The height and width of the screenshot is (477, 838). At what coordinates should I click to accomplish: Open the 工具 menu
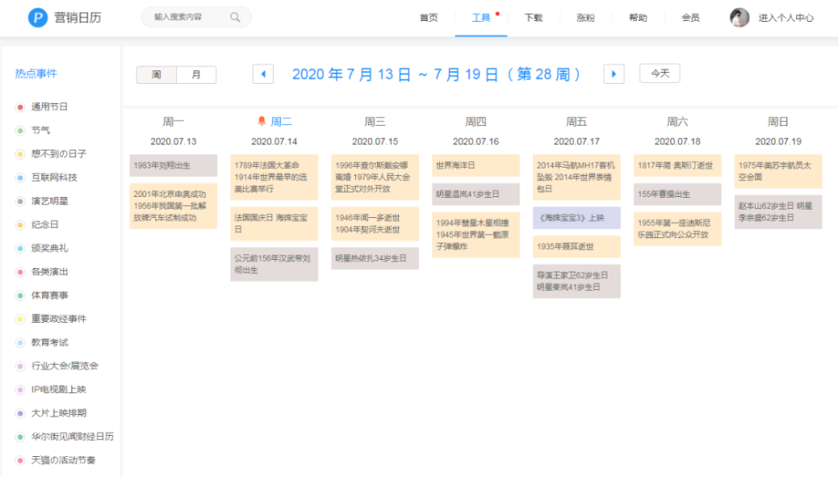(x=481, y=18)
